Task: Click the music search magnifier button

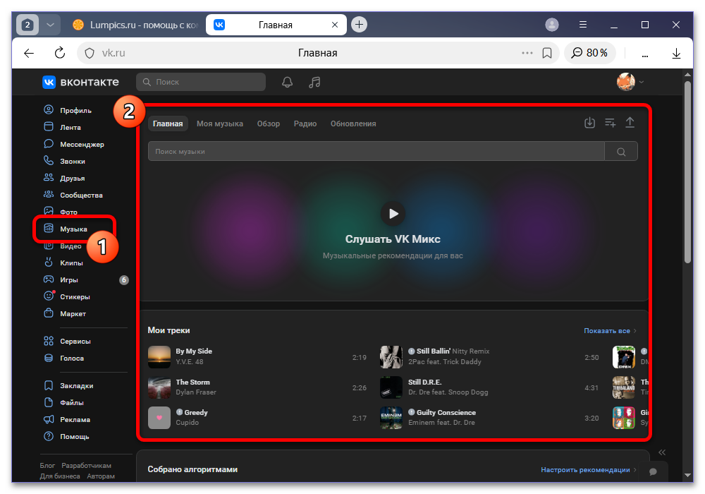Action: point(621,152)
